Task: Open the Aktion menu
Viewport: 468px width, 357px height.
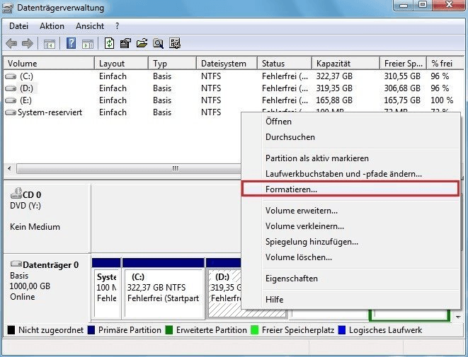Action: (52, 26)
